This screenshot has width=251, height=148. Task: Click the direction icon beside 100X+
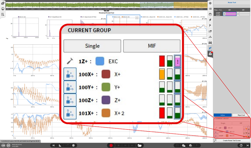click(70, 74)
